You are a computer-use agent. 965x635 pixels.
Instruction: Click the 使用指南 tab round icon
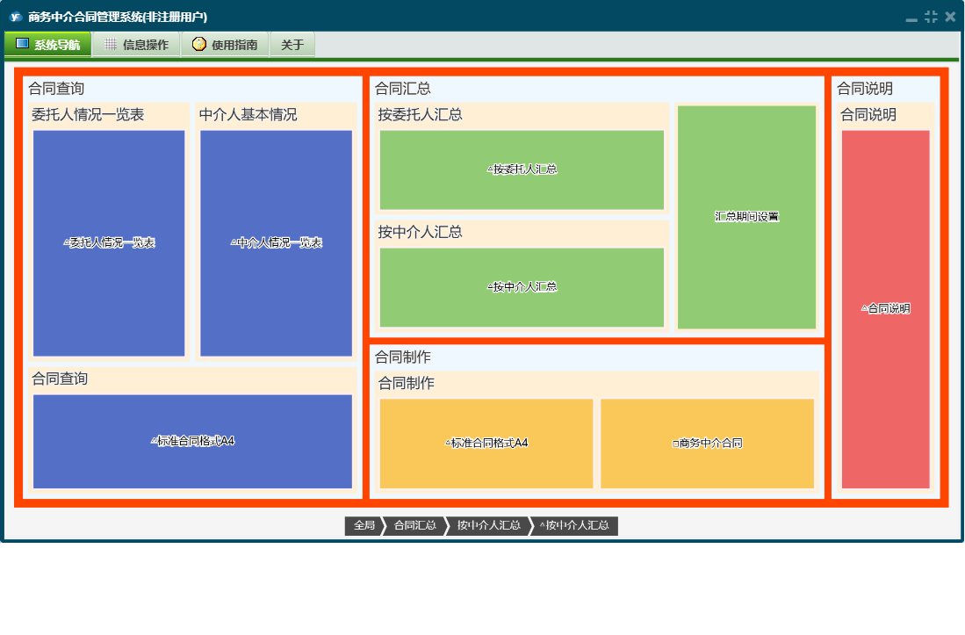[x=198, y=44]
